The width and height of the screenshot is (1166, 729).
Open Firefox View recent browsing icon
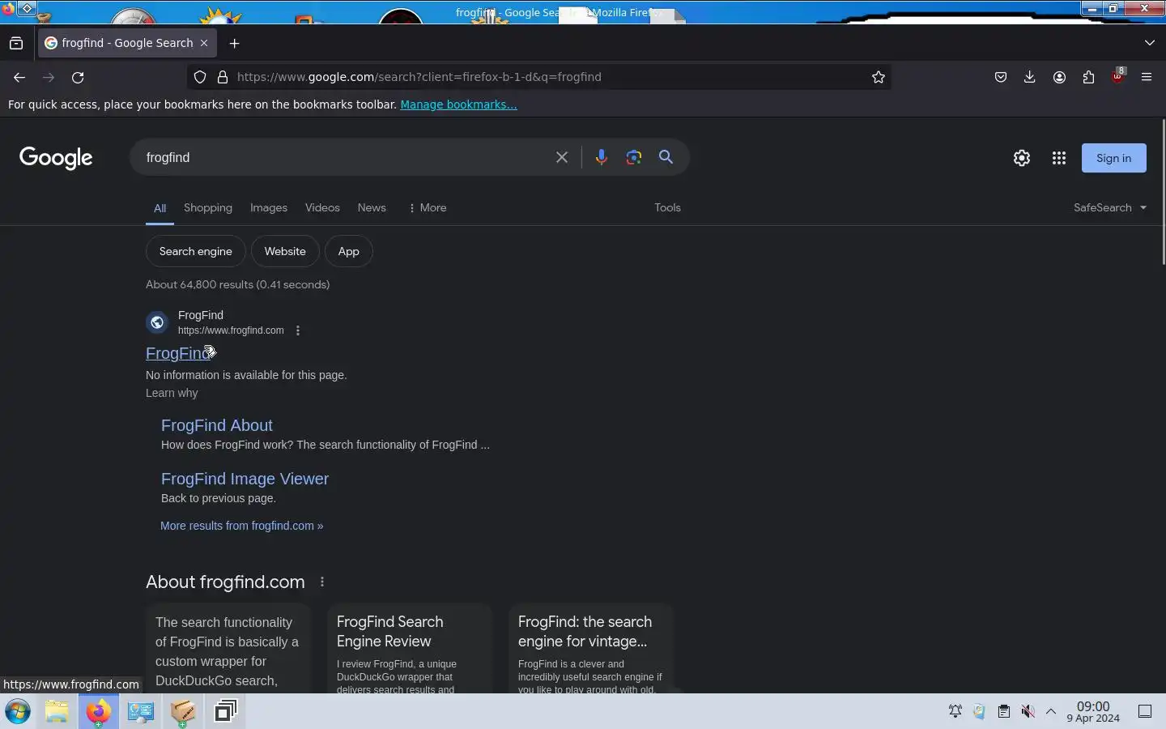pos(16,43)
